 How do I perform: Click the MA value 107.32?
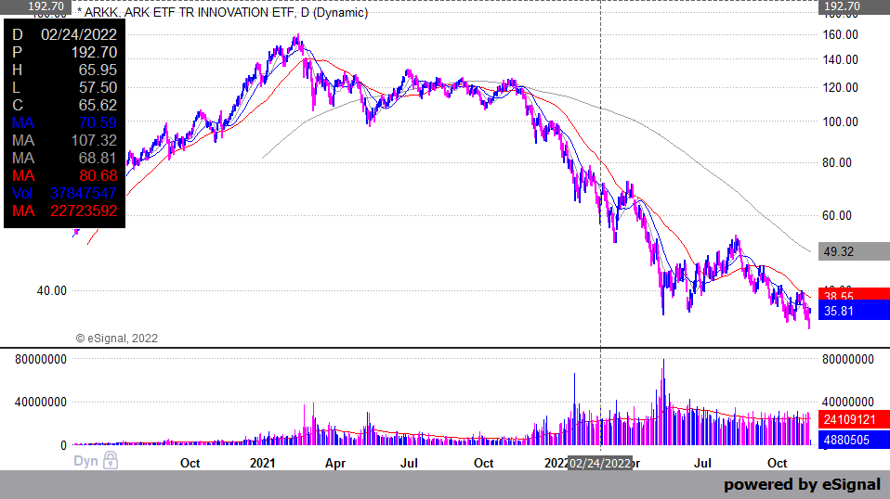coord(94,140)
